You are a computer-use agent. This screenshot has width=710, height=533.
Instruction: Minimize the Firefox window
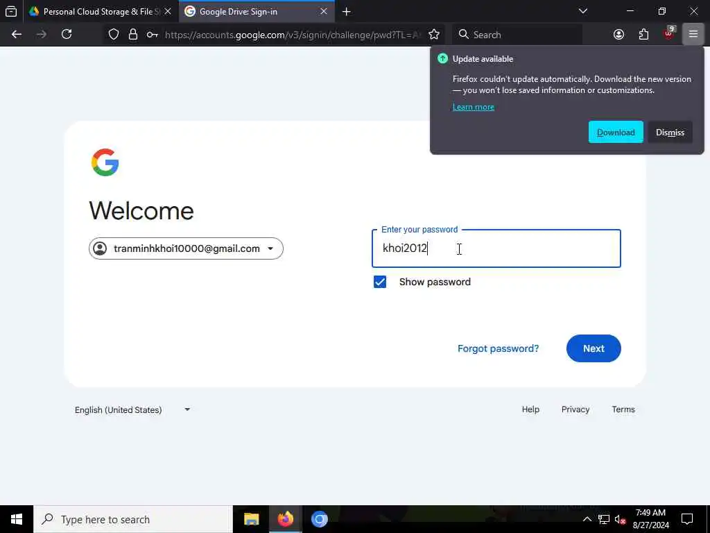[x=630, y=11]
